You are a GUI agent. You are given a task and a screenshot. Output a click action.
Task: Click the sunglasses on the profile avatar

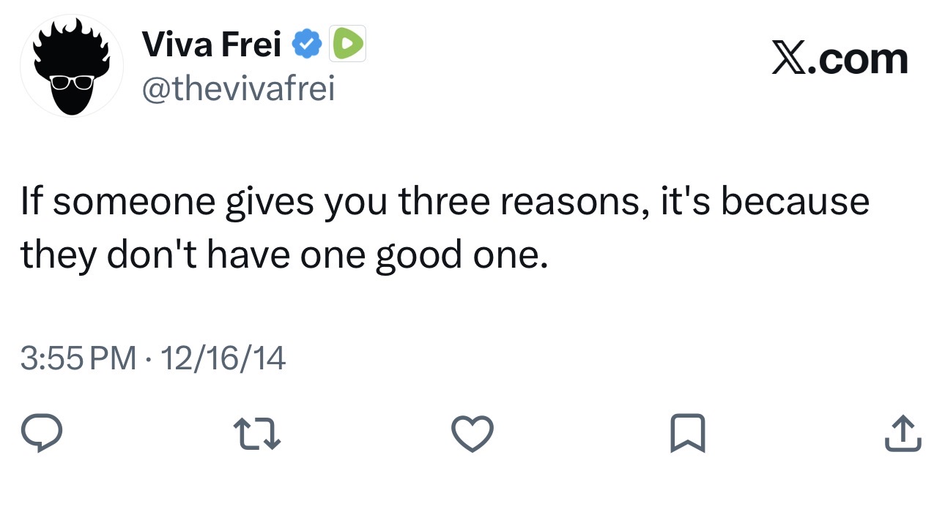click(71, 81)
